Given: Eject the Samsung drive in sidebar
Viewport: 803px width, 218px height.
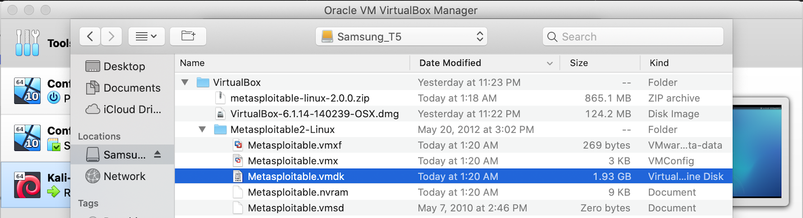Looking at the screenshot, I should click(158, 154).
